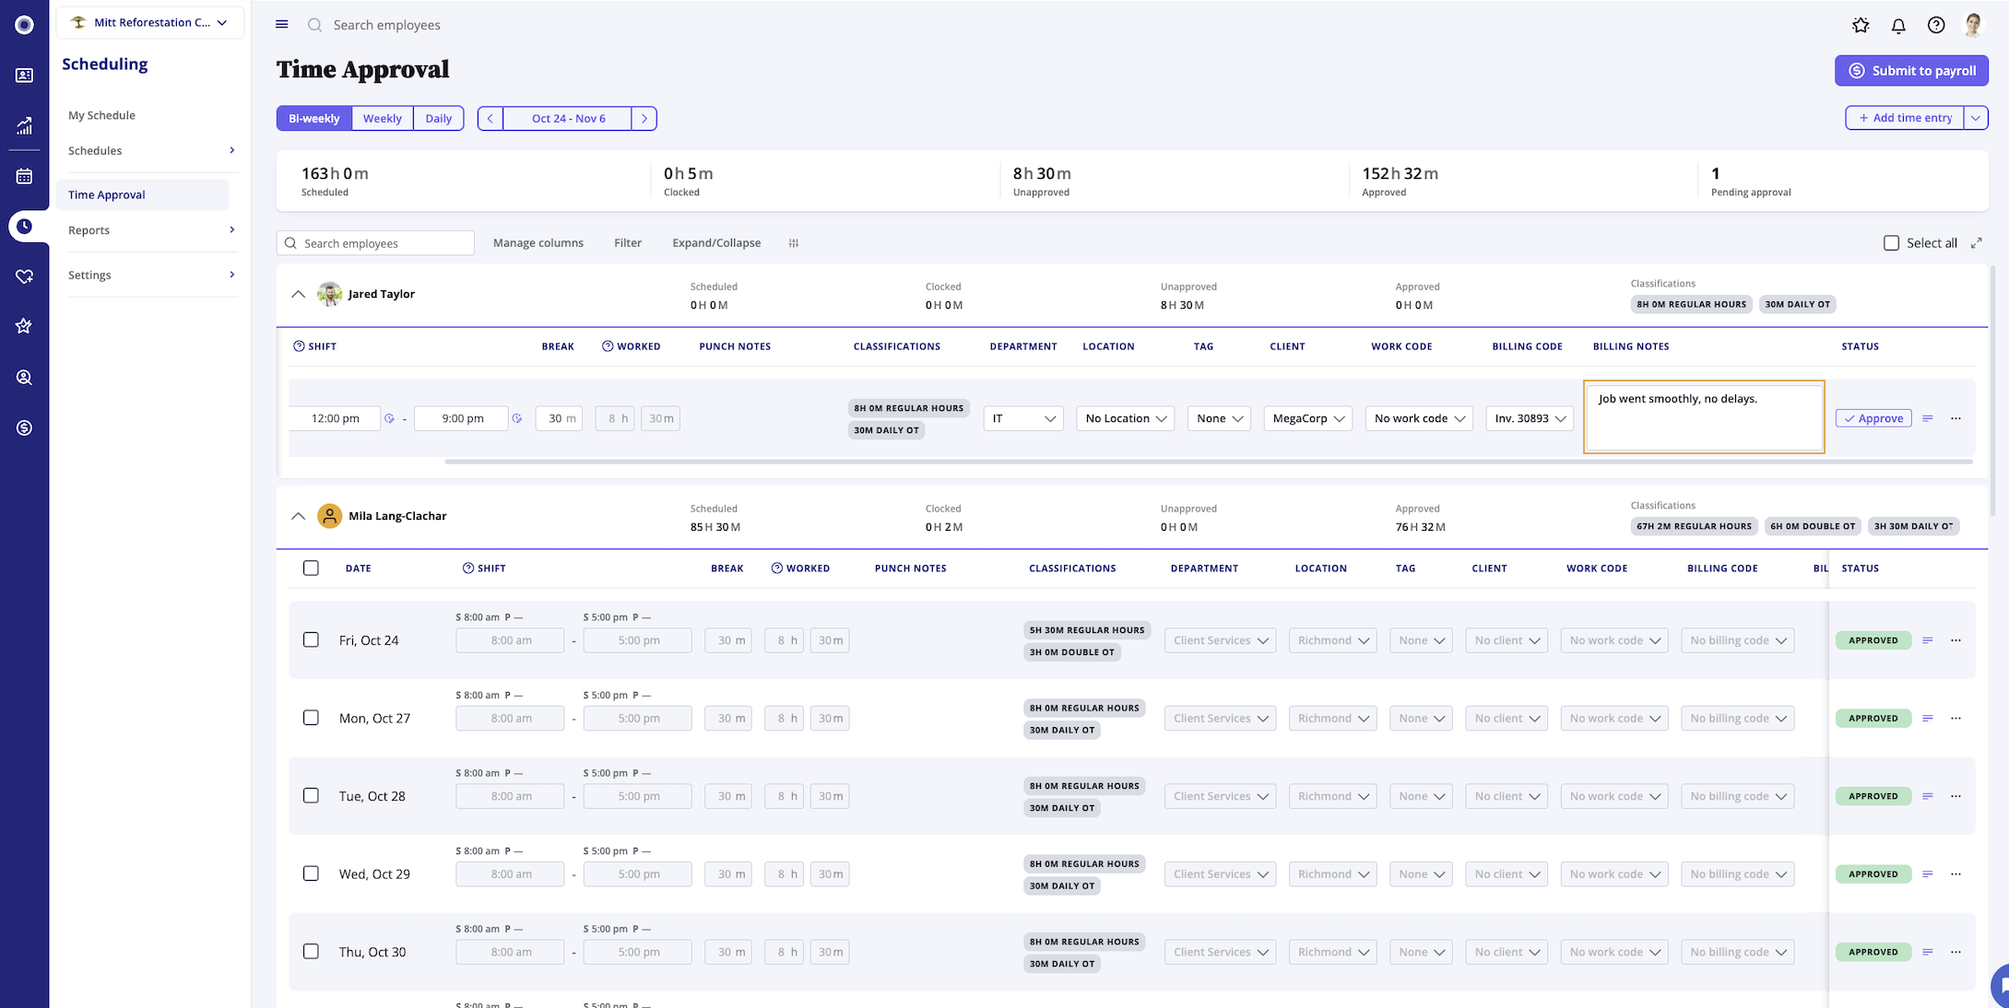This screenshot has width=2009, height=1008.
Task: Toggle the hamburger sidebar menu icon
Action: tap(282, 25)
